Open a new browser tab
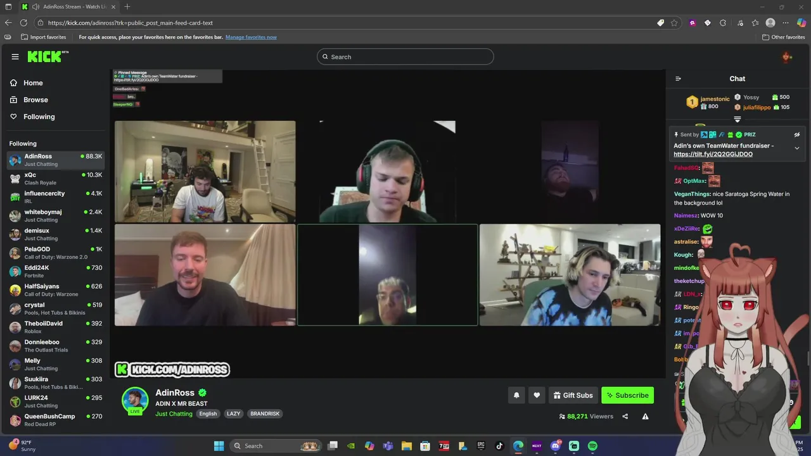Viewport: 811px width, 456px height. (127, 7)
